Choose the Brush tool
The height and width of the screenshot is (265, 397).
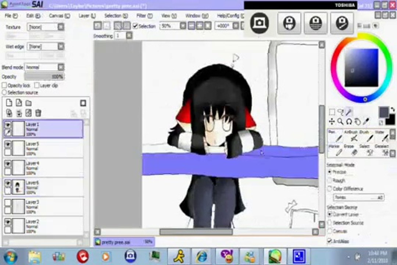(367, 136)
